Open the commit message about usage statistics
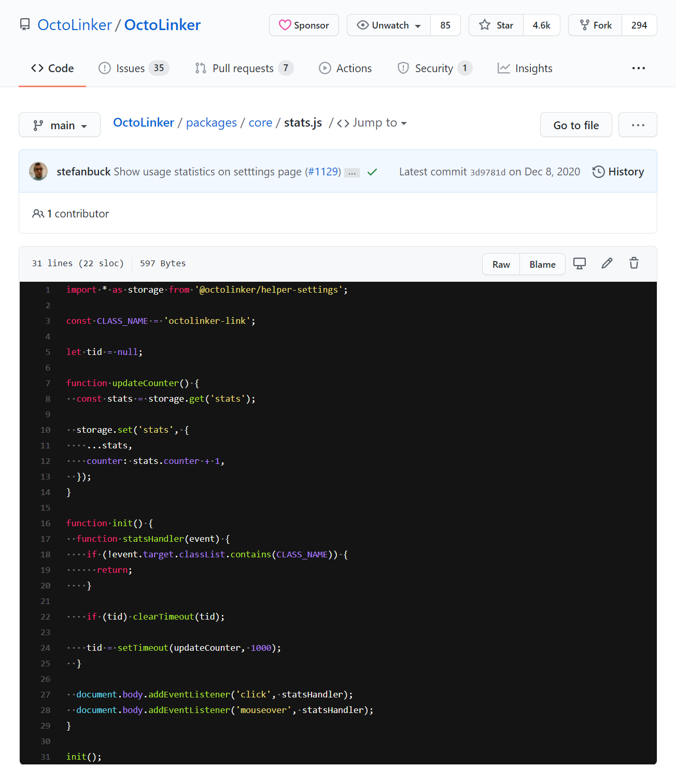 tap(207, 172)
